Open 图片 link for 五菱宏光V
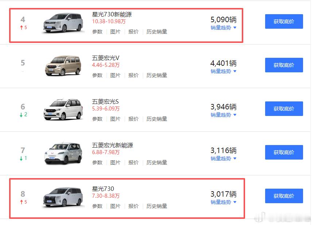The width and height of the screenshot is (314, 225). (115, 75)
